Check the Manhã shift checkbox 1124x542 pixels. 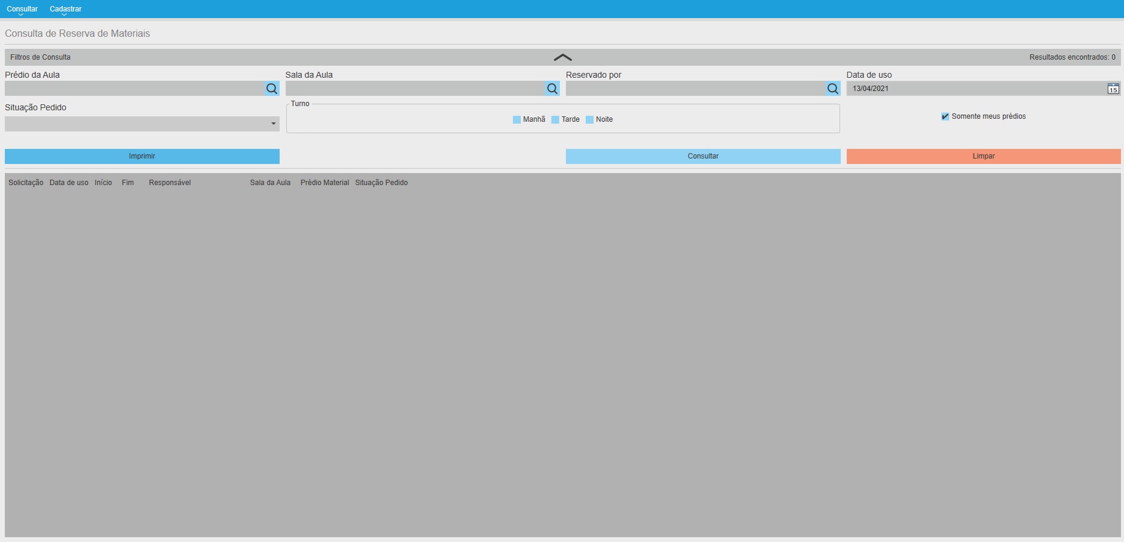(516, 119)
